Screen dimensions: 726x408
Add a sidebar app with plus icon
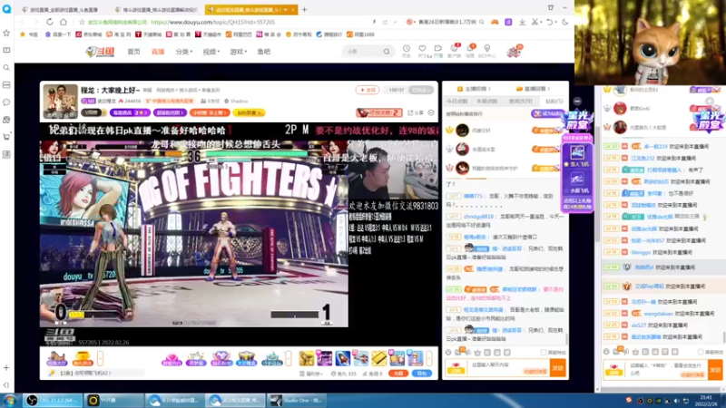pos(6,368)
